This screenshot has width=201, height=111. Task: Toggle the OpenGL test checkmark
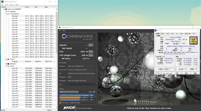[95, 45]
